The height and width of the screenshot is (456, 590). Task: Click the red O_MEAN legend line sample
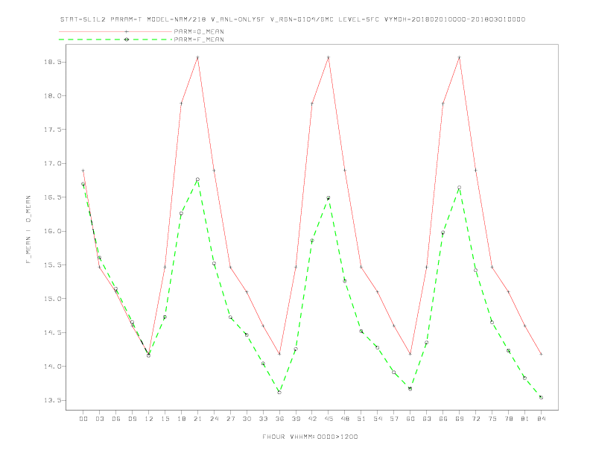(115, 31)
